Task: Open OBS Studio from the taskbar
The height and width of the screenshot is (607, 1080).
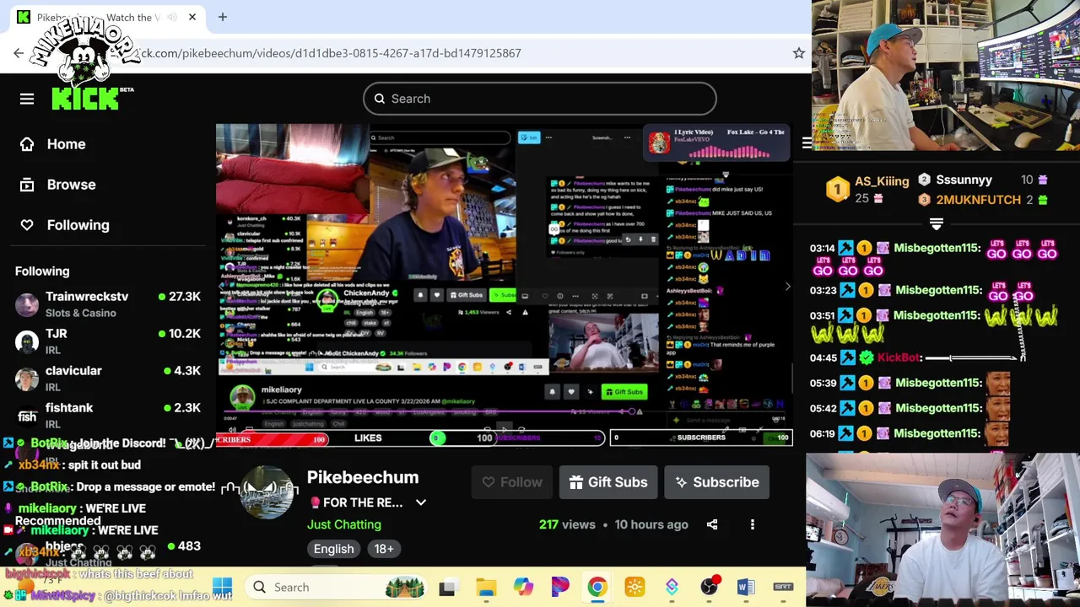Action: pos(709,587)
